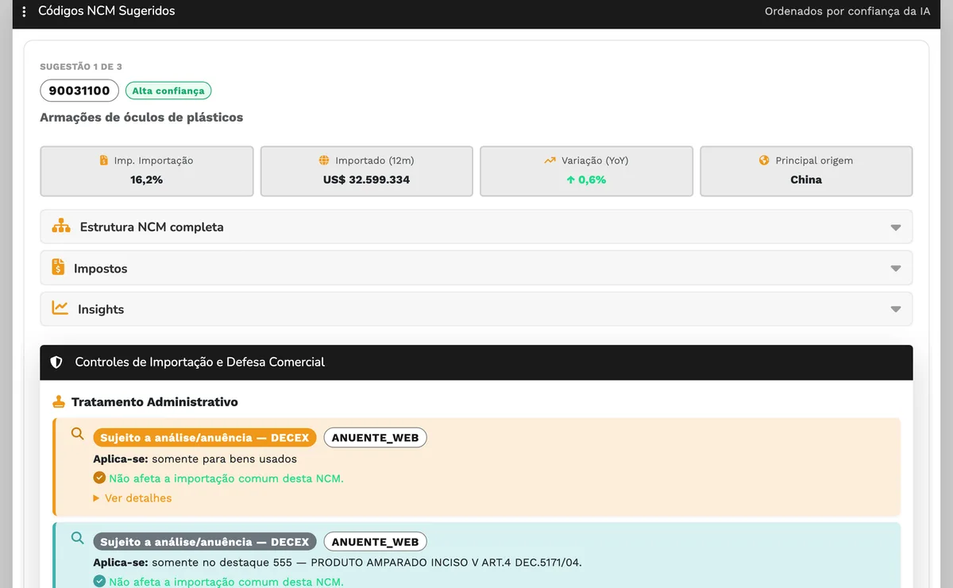Click the Principal origem China card
The width and height of the screenshot is (953, 588).
click(x=806, y=171)
